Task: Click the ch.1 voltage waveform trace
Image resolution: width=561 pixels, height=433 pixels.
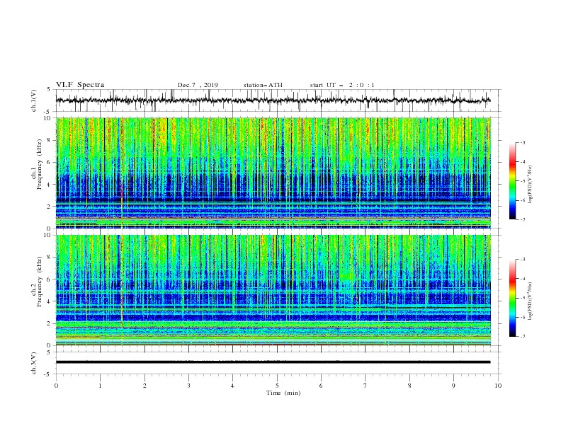Action: [273, 100]
